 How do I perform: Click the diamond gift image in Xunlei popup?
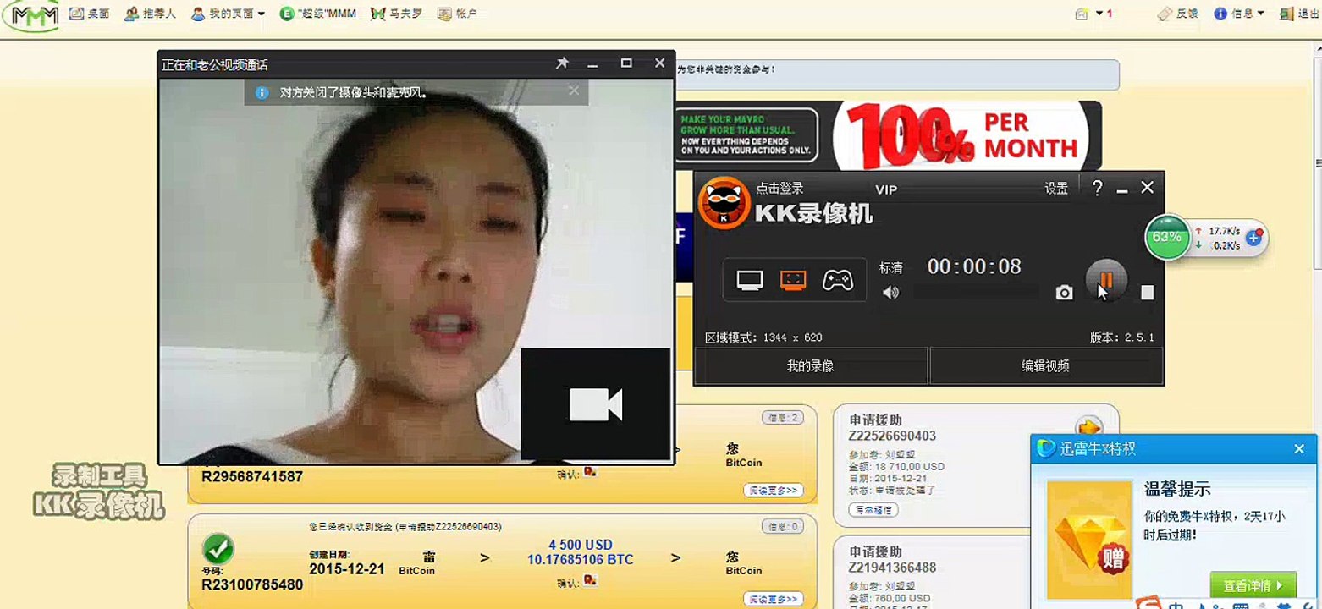(x=1088, y=540)
